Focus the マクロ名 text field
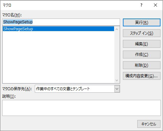163x131 pixels. click(x=61, y=22)
